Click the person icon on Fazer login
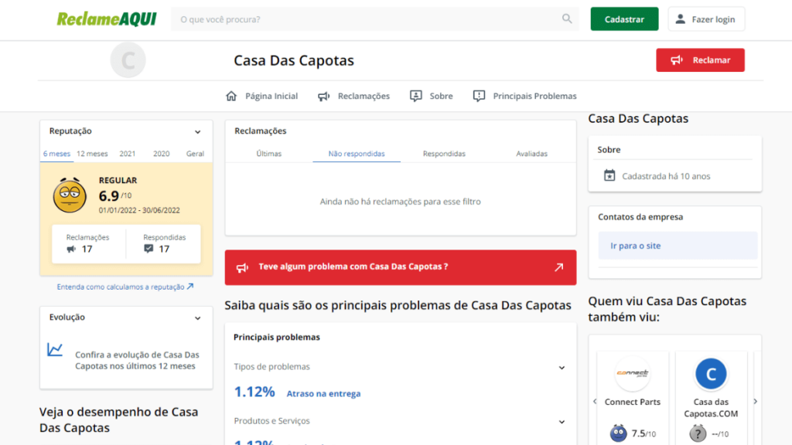This screenshot has width=792, height=445. click(x=681, y=19)
